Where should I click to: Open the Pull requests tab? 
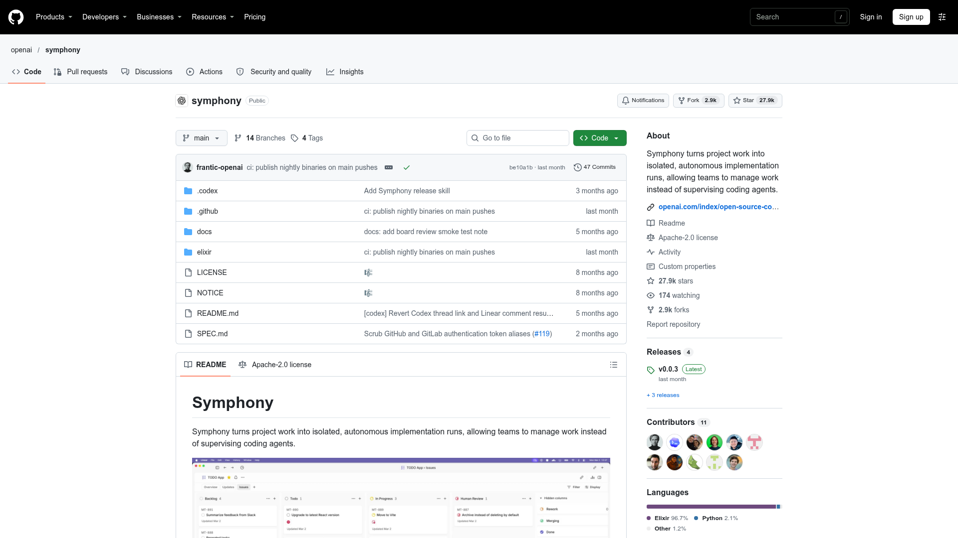click(80, 72)
